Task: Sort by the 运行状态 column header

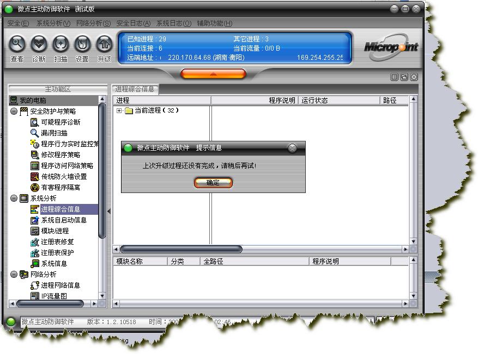Action: (339, 101)
